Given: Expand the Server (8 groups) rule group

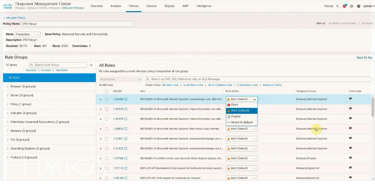Looking at the screenshot, I should 7,95.
